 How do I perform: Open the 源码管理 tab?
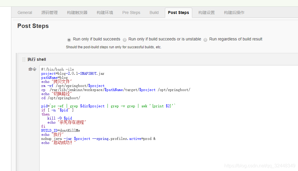50,13
